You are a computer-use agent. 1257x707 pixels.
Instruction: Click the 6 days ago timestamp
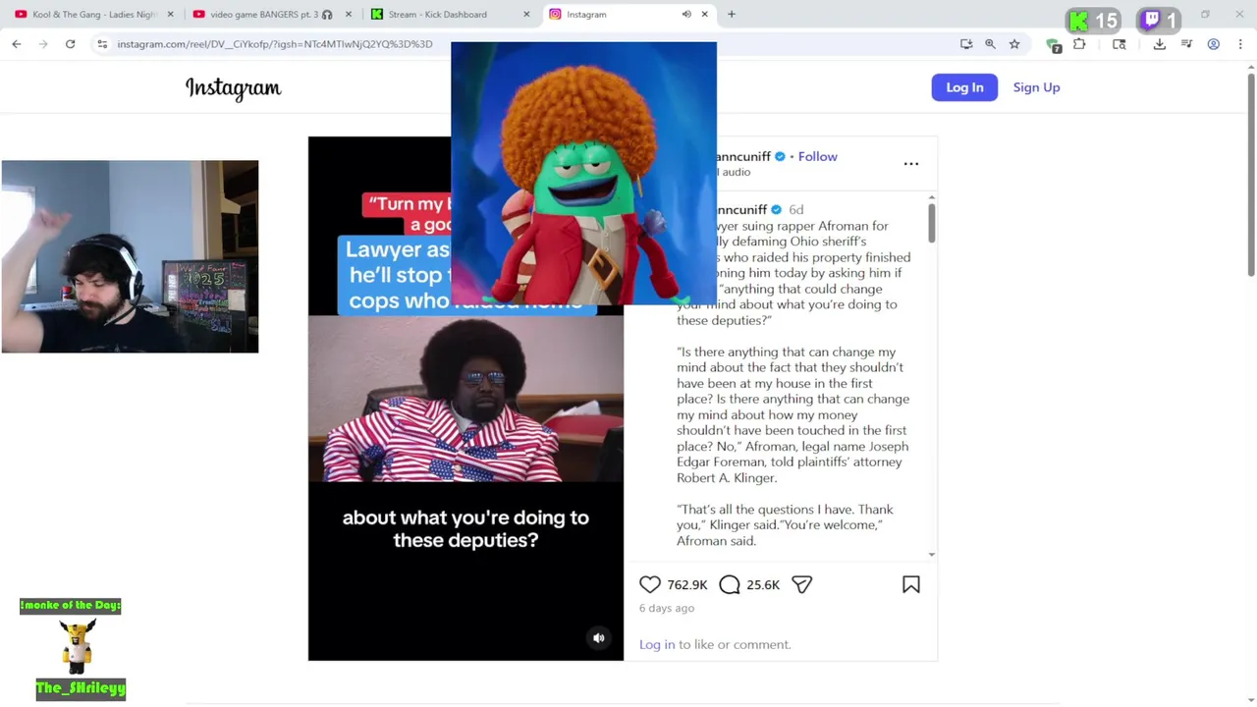[x=667, y=608]
